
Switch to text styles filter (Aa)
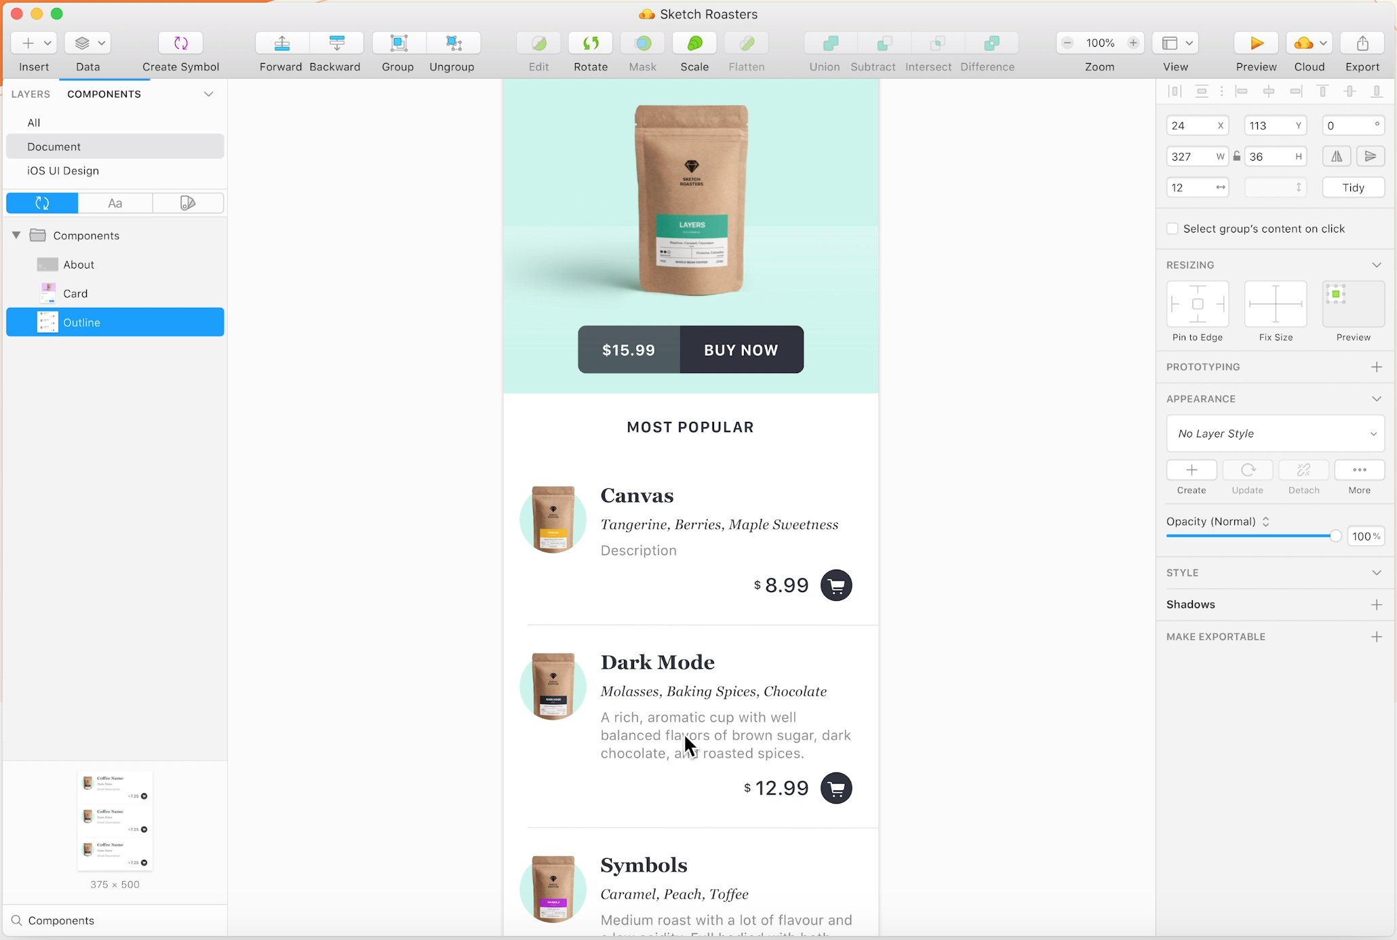(115, 203)
